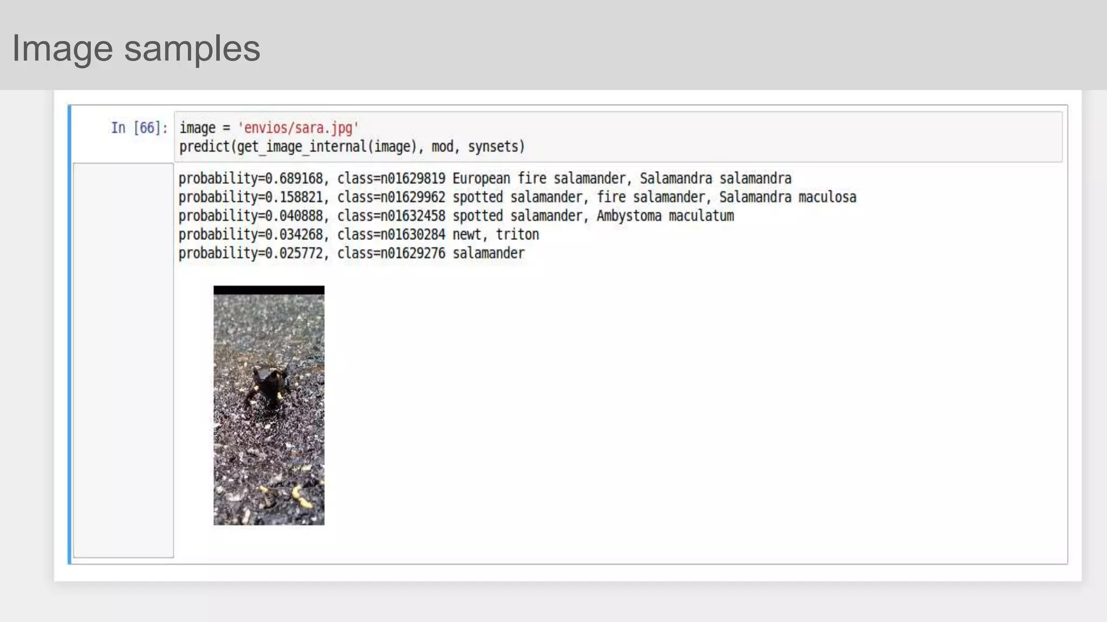Screen dimensions: 1107x622
Task: Click the 'Image samples' slide title
Action: click(136, 48)
